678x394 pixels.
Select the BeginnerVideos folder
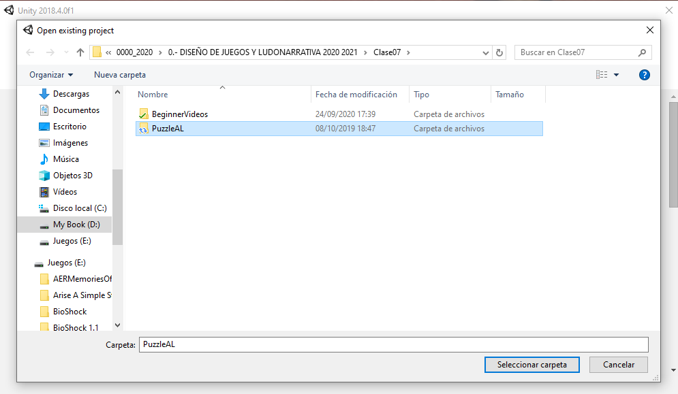click(x=179, y=114)
